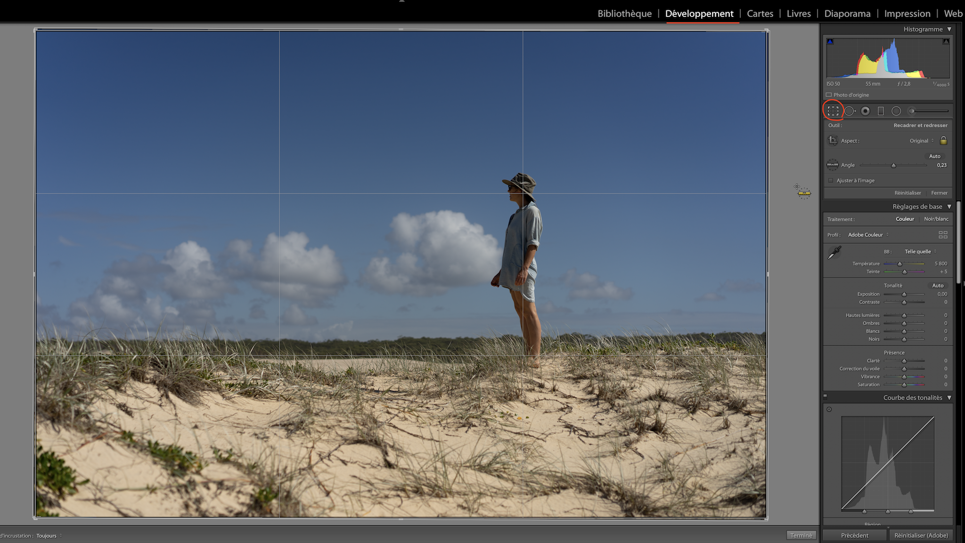Open the profile browser grid icon
This screenshot has width=965, height=543.
(943, 235)
